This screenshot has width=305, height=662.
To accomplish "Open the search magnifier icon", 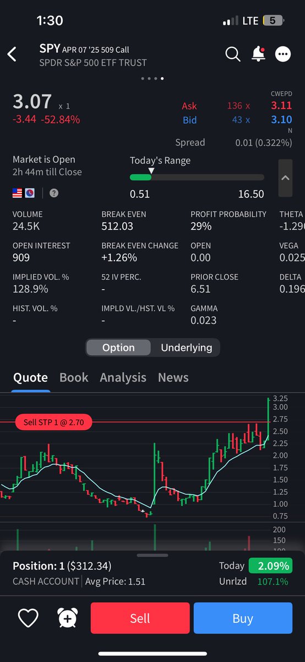I will [233, 54].
